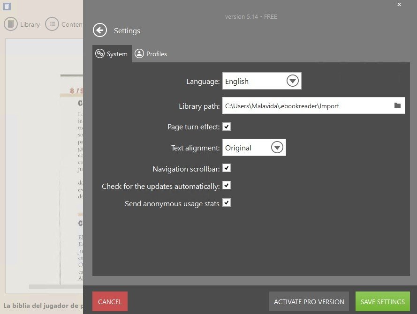417x314 pixels.
Task: Click the Contents list icon
Action: tap(52, 24)
